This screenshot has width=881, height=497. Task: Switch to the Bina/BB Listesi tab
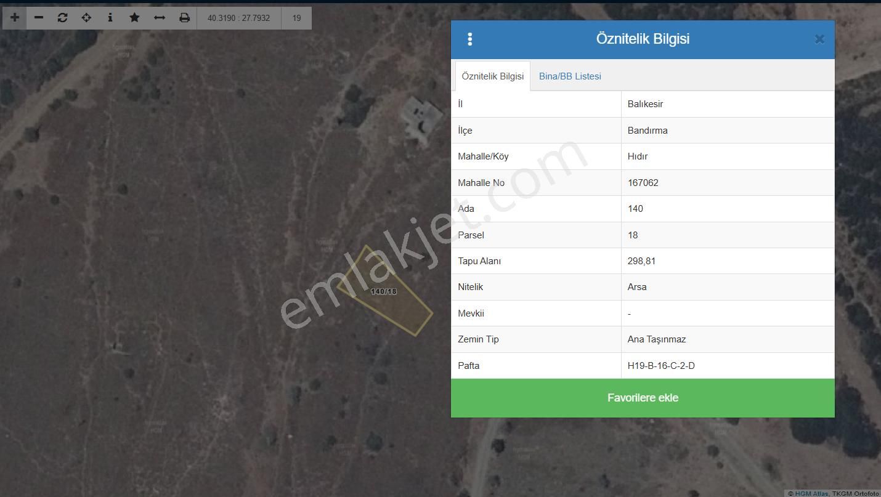click(x=570, y=76)
